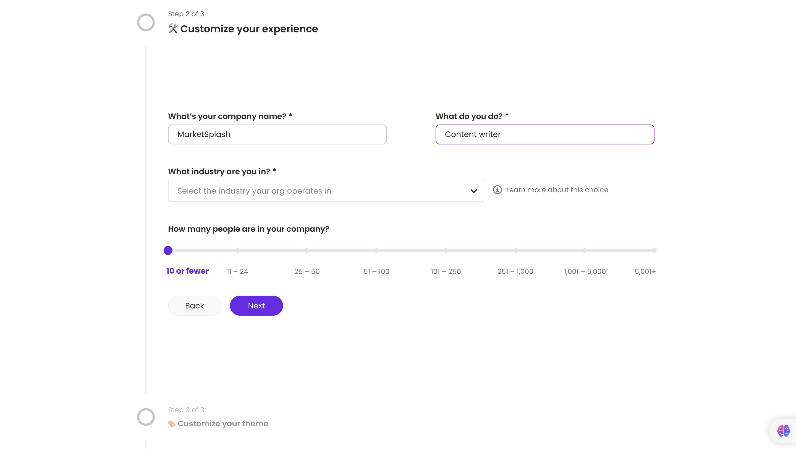Choose the 51 – 100 company size
The image size is (796, 449).
click(376, 250)
